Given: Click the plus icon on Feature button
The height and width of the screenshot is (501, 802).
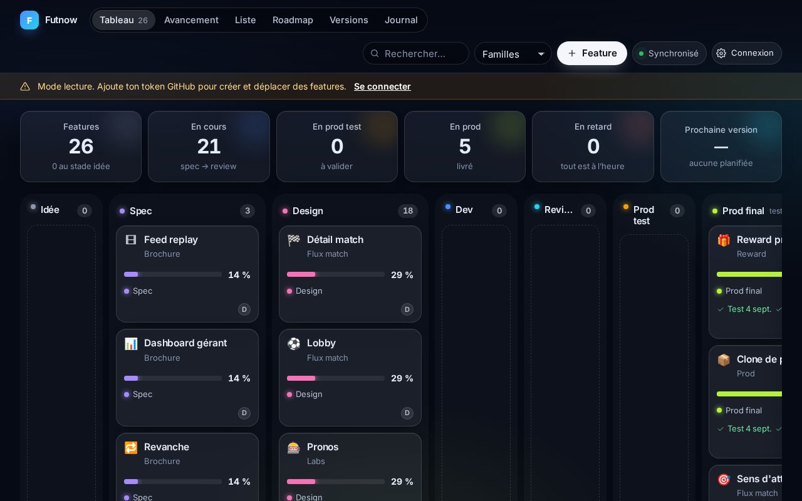Looking at the screenshot, I should click(571, 53).
